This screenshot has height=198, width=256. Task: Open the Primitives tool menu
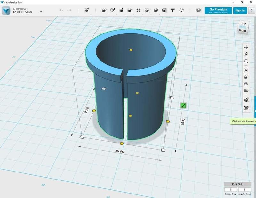pos(104,11)
